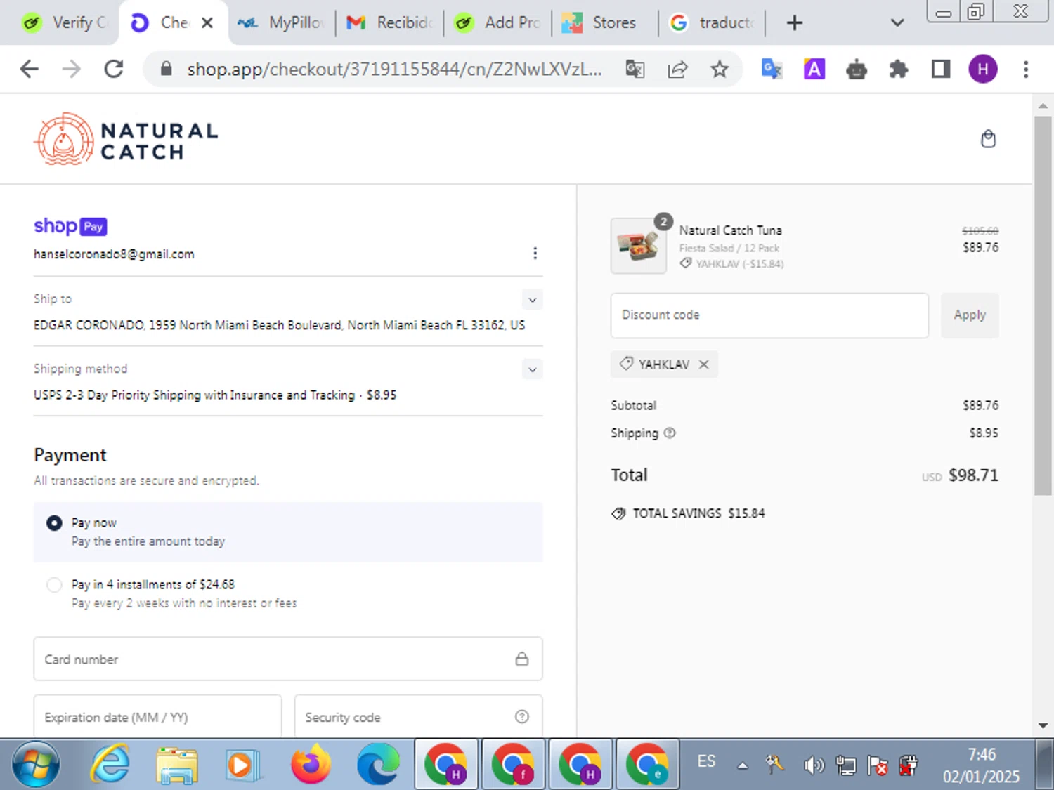Screen dimensions: 1054x790
Task: Focus the Discount code field
Action: coord(769,315)
